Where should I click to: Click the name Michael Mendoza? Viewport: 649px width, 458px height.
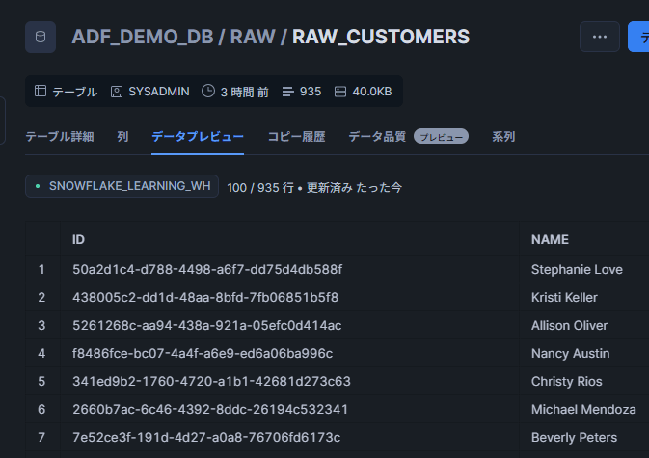(583, 409)
